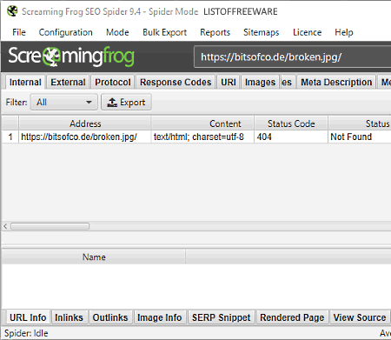Sort by the Status column header
This screenshot has height=340, width=391.
[360, 123]
